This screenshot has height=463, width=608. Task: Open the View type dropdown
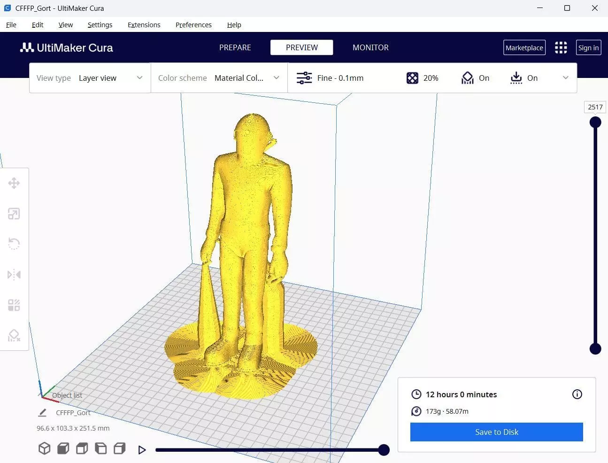tap(90, 78)
